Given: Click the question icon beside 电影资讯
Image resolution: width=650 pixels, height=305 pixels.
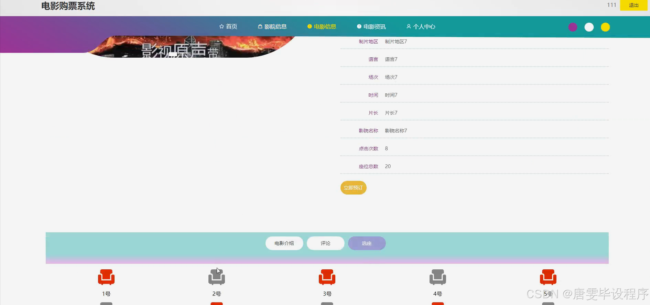Looking at the screenshot, I should pos(359,26).
